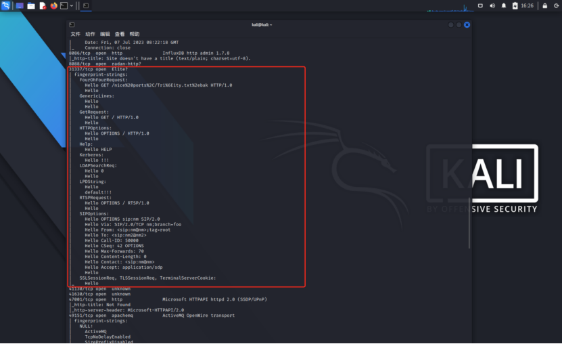Click 'Kerberos:' text
The width and height of the screenshot is (562, 344).
pos(91,155)
